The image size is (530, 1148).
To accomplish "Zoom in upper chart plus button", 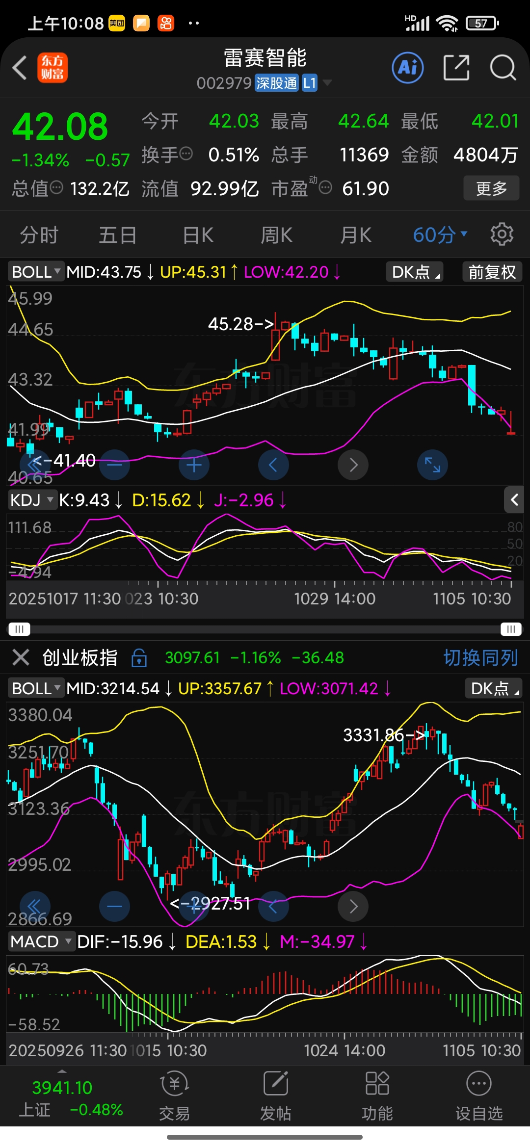I will [x=194, y=465].
